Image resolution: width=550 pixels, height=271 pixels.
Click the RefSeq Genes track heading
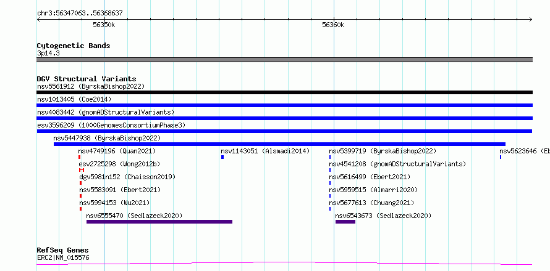pyautogui.click(x=63, y=251)
